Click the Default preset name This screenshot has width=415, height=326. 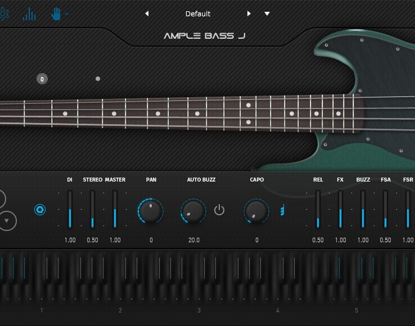(198, 13)
